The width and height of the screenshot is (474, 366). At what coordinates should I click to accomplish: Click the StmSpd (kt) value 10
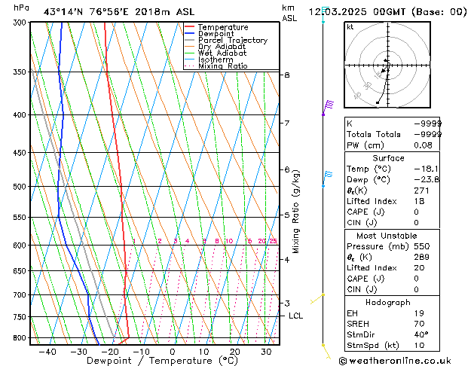419,346
